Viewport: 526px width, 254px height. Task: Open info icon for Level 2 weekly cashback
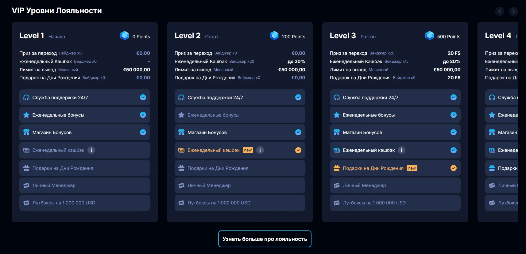pos(260,150)
